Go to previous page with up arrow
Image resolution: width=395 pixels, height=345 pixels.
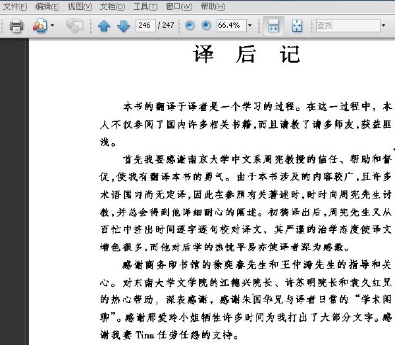[x=104, y=26]
